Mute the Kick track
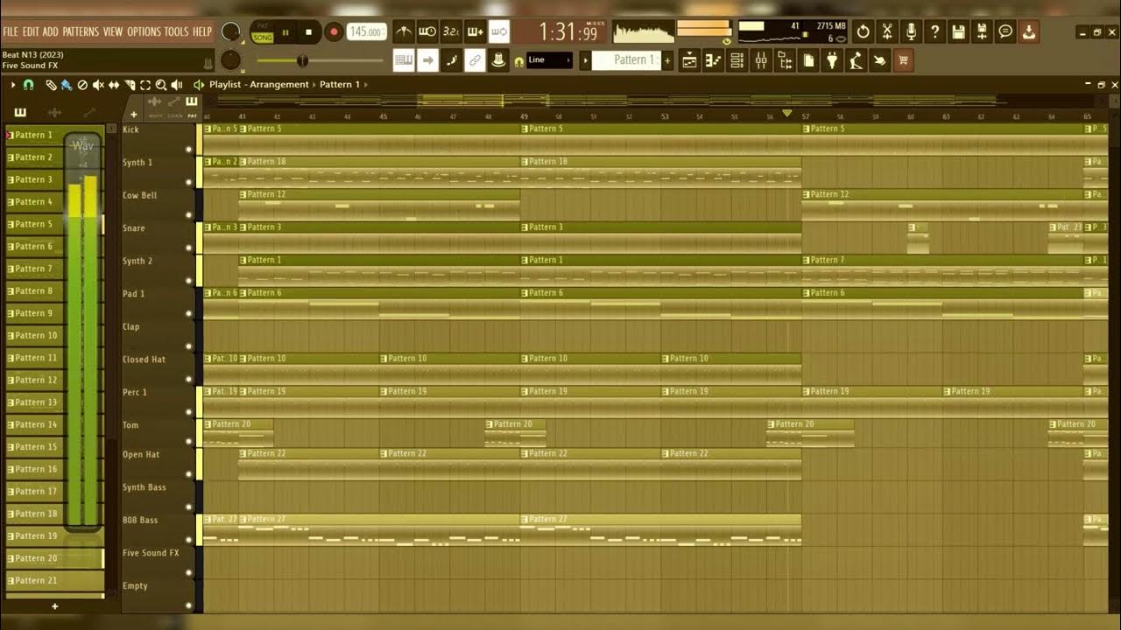1121x630 pixels. point(188,149)
